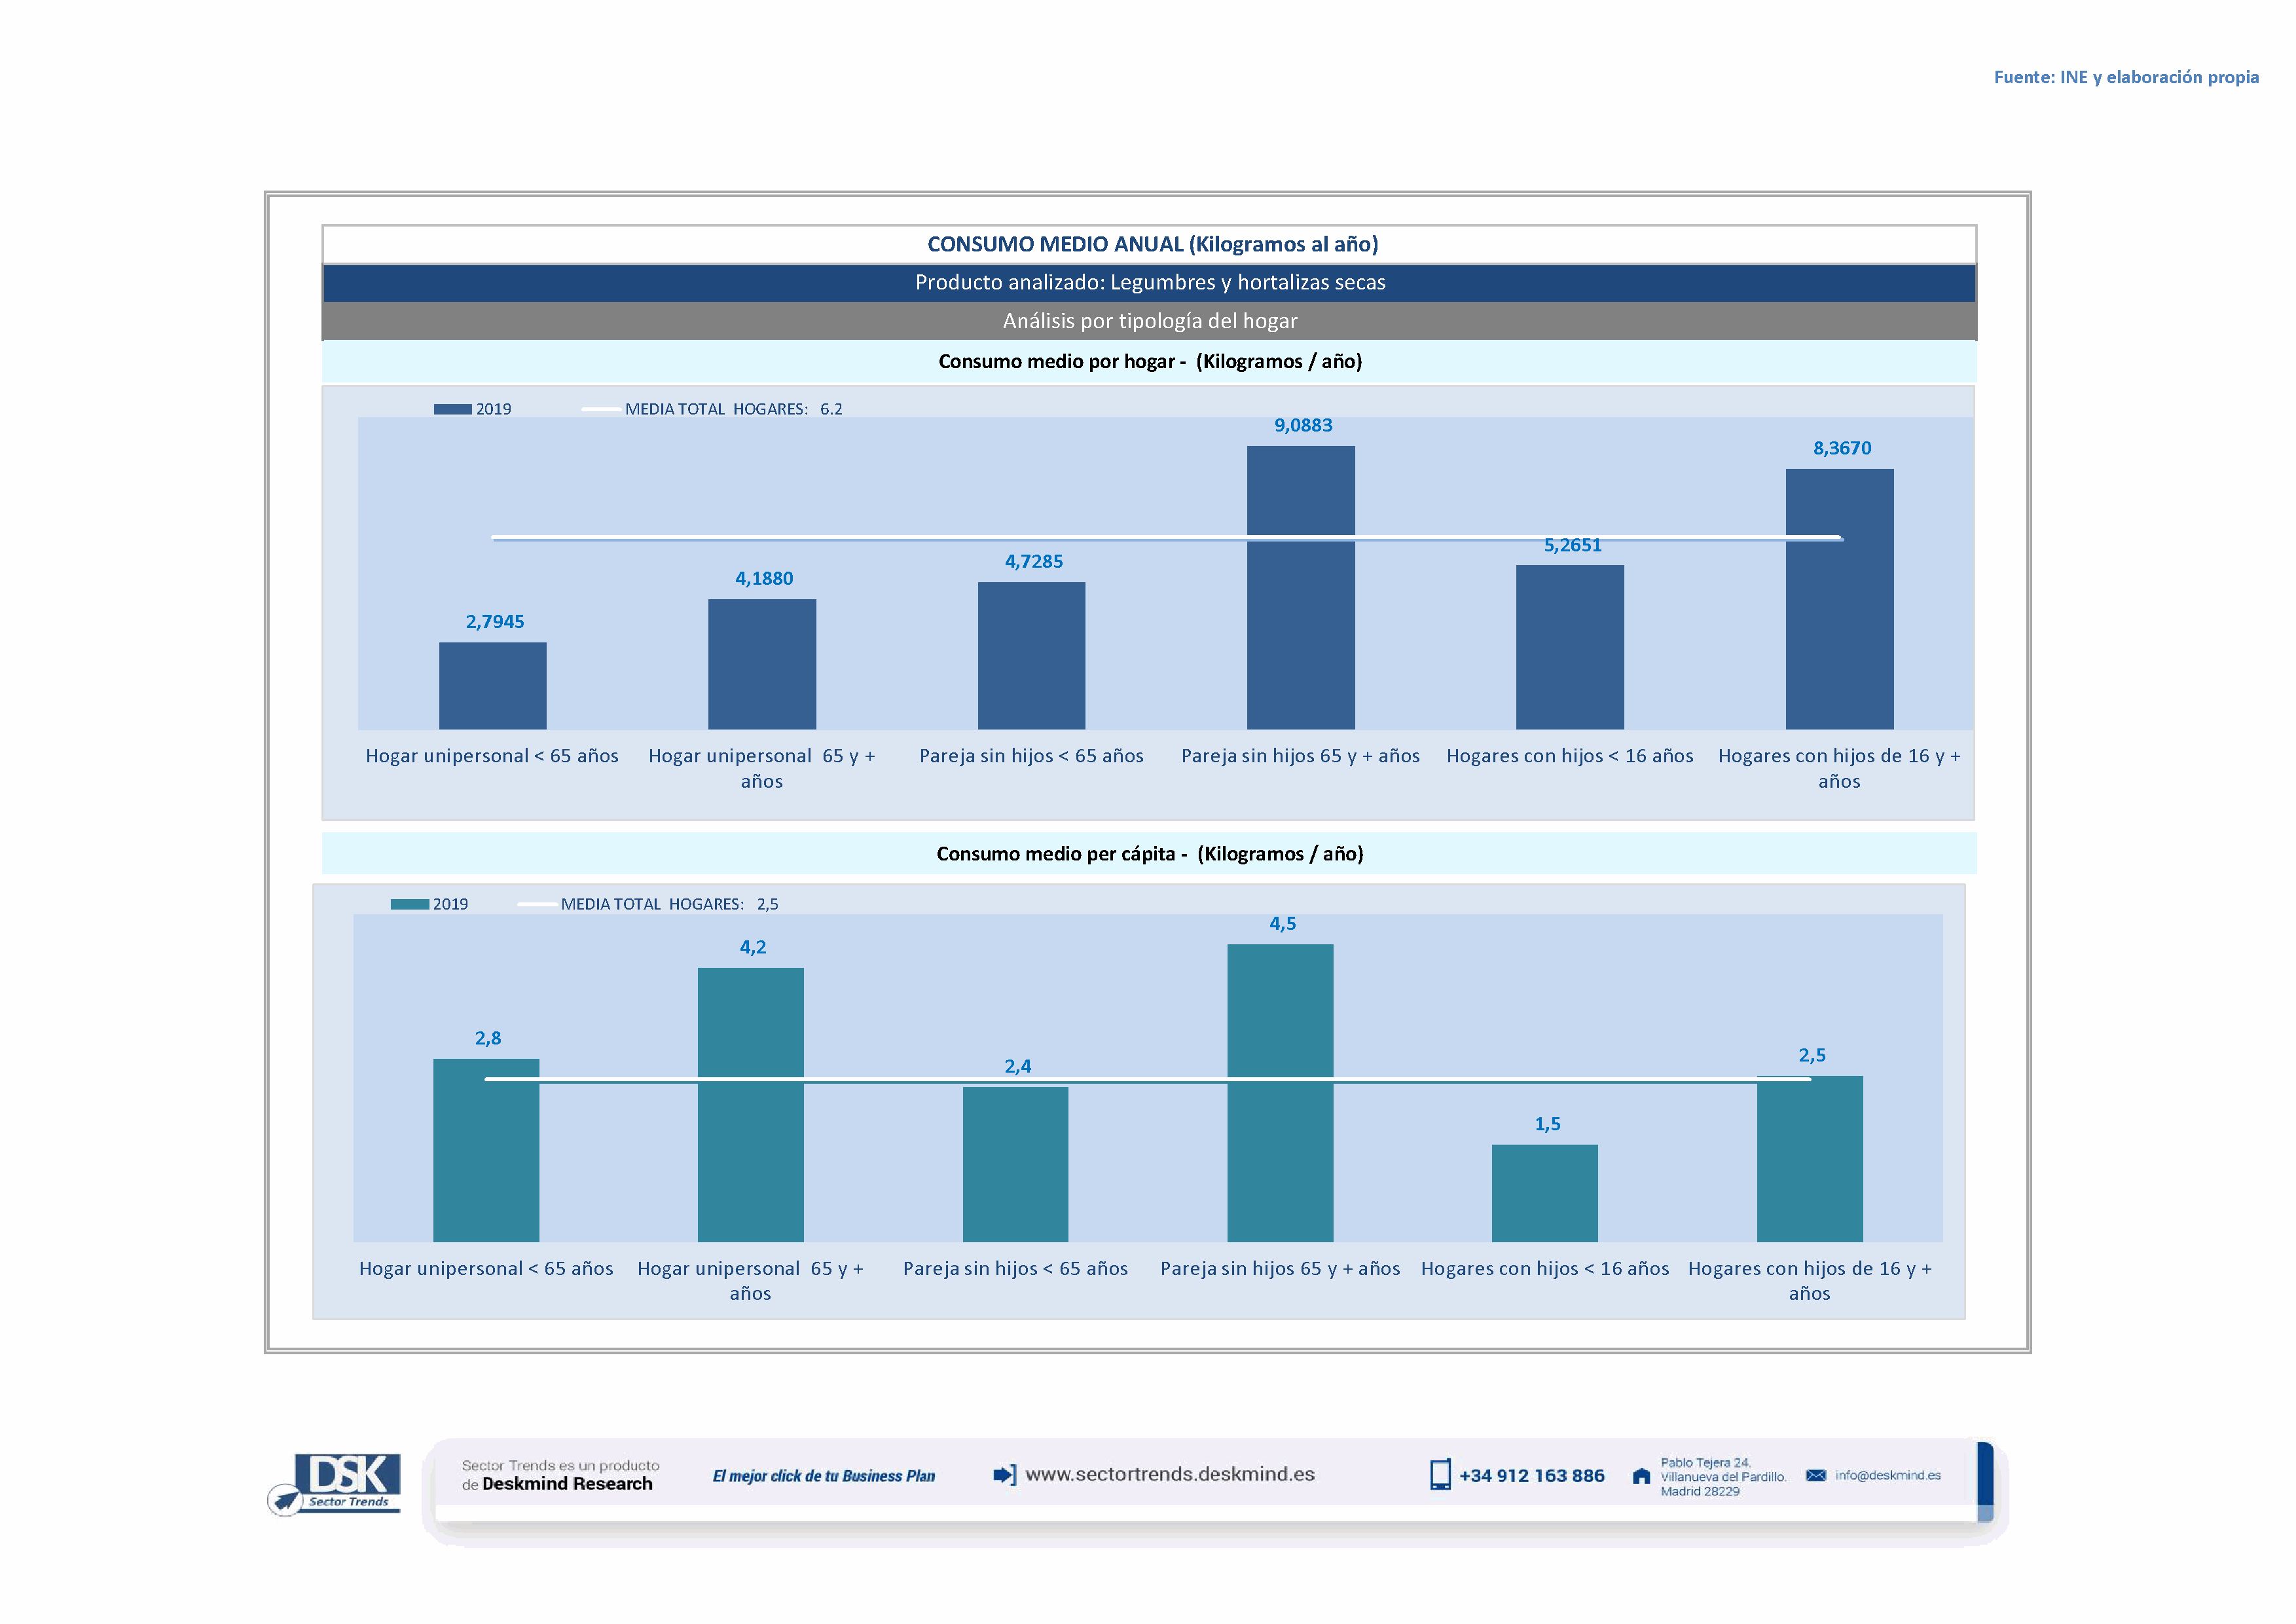Click the envelope email icon in footer

1816,1475
